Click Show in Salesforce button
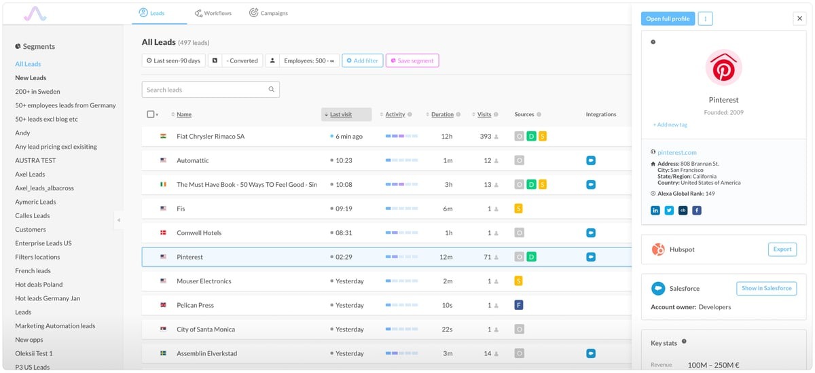The image size is (815, 373). click(766, 288)
